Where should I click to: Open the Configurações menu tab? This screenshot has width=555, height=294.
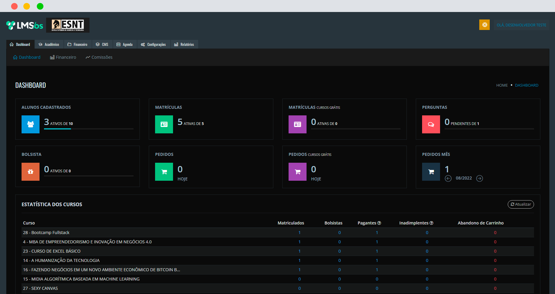tap(153, 44)
